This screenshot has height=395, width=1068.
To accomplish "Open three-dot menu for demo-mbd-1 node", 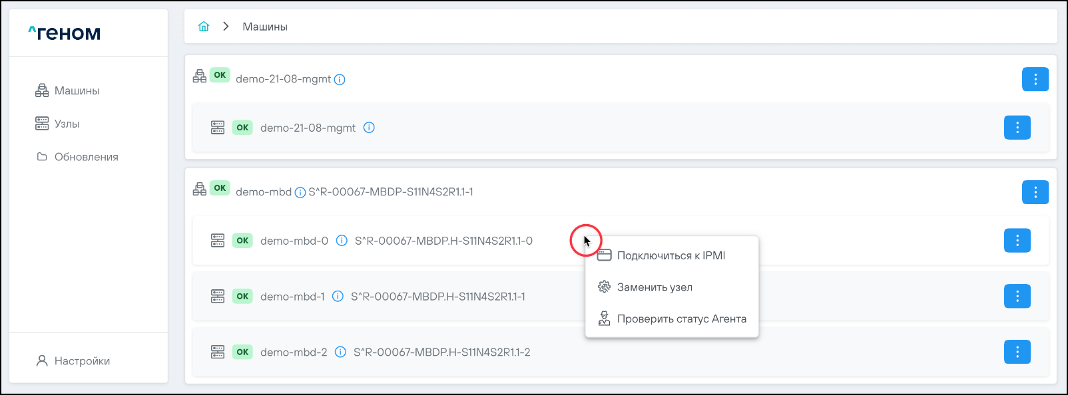I will 1017,297.
